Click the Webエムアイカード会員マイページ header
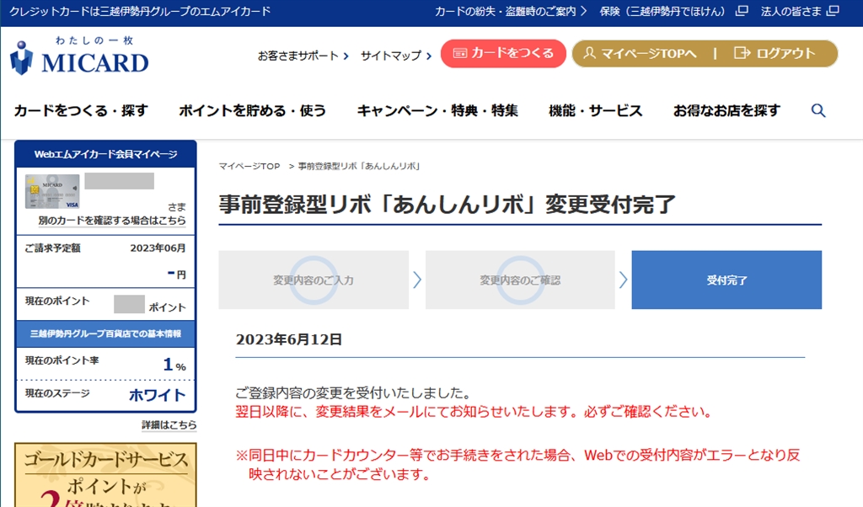This screenshot has height=507, width=863. [105, 154]
